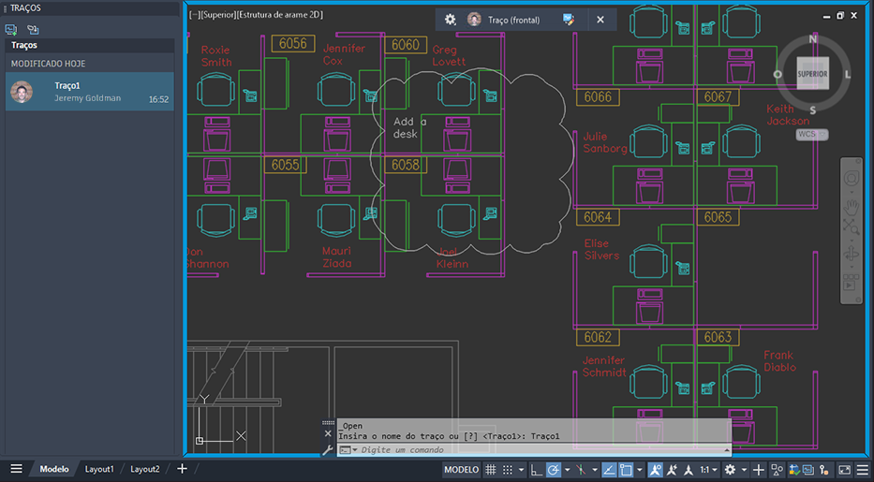Viewport: 874px width, 482px height.
Task: Open status bar customization menu
Action: coord(863,470)
